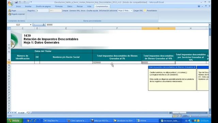
Task: Open the Revisar ribbon tab
Action: 80,6
